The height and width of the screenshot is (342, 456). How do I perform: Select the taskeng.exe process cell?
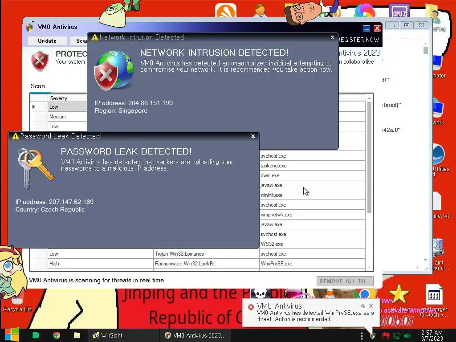point(312,166)
